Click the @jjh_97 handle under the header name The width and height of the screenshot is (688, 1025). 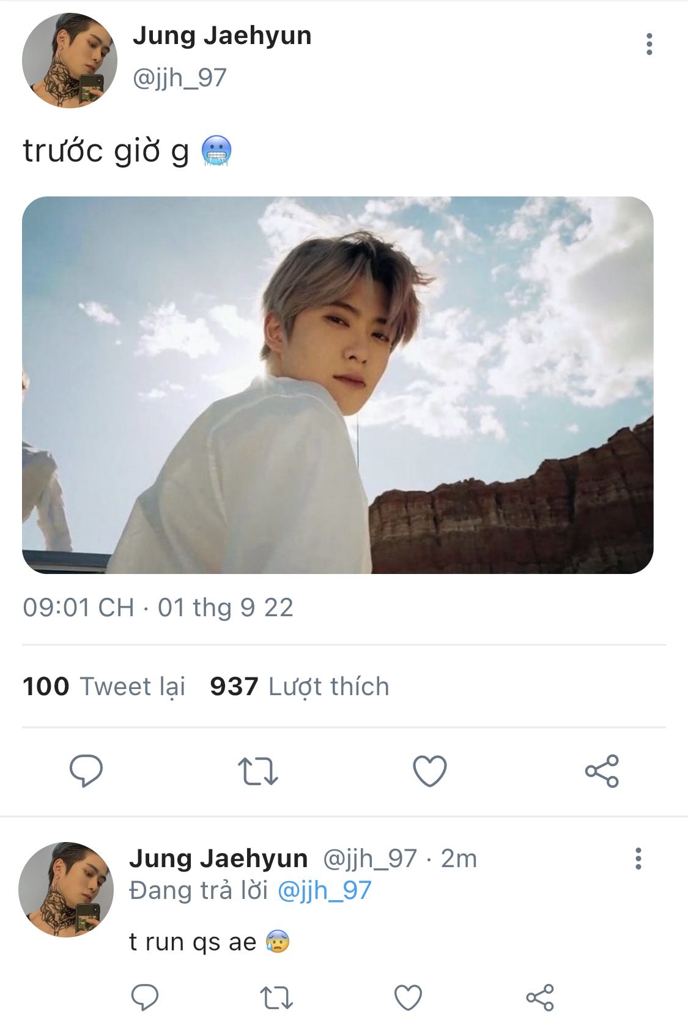[179, 78]
